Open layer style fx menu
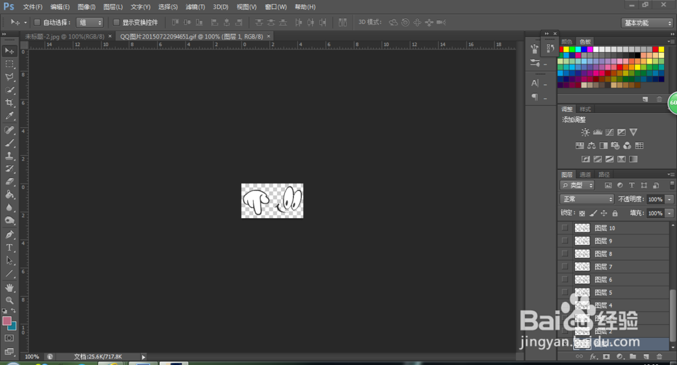The height and width of the screenshot is (365, 677). point(593,357)
